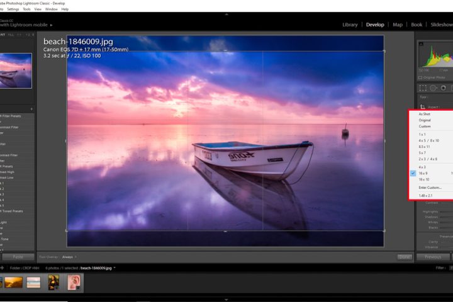Select the Crop Overlay tool icon
Image resolution: width=453 pixels, height=302 pixels.
[x=423, y=88]
